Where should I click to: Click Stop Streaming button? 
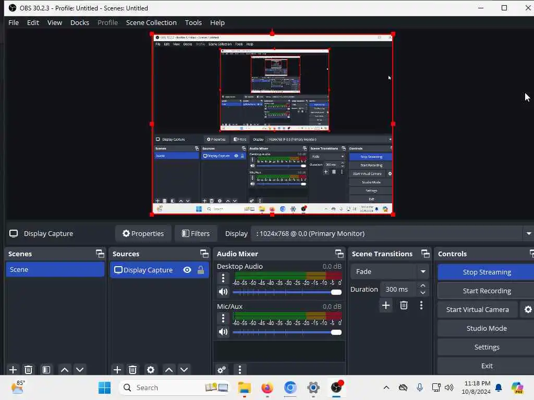pyautogui.click(x=487, y=272)
